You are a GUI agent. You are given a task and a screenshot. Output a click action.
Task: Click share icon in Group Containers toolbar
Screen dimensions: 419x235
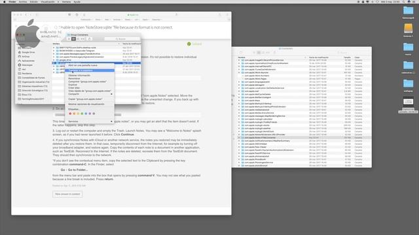(90, 39)
